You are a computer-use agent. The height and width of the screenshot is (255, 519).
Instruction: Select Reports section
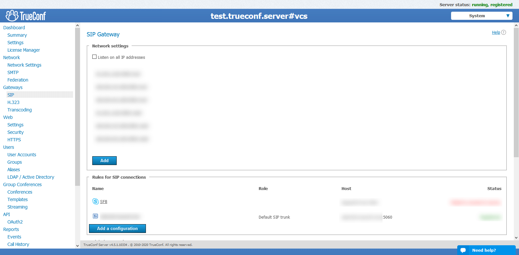tap(11, 229)
